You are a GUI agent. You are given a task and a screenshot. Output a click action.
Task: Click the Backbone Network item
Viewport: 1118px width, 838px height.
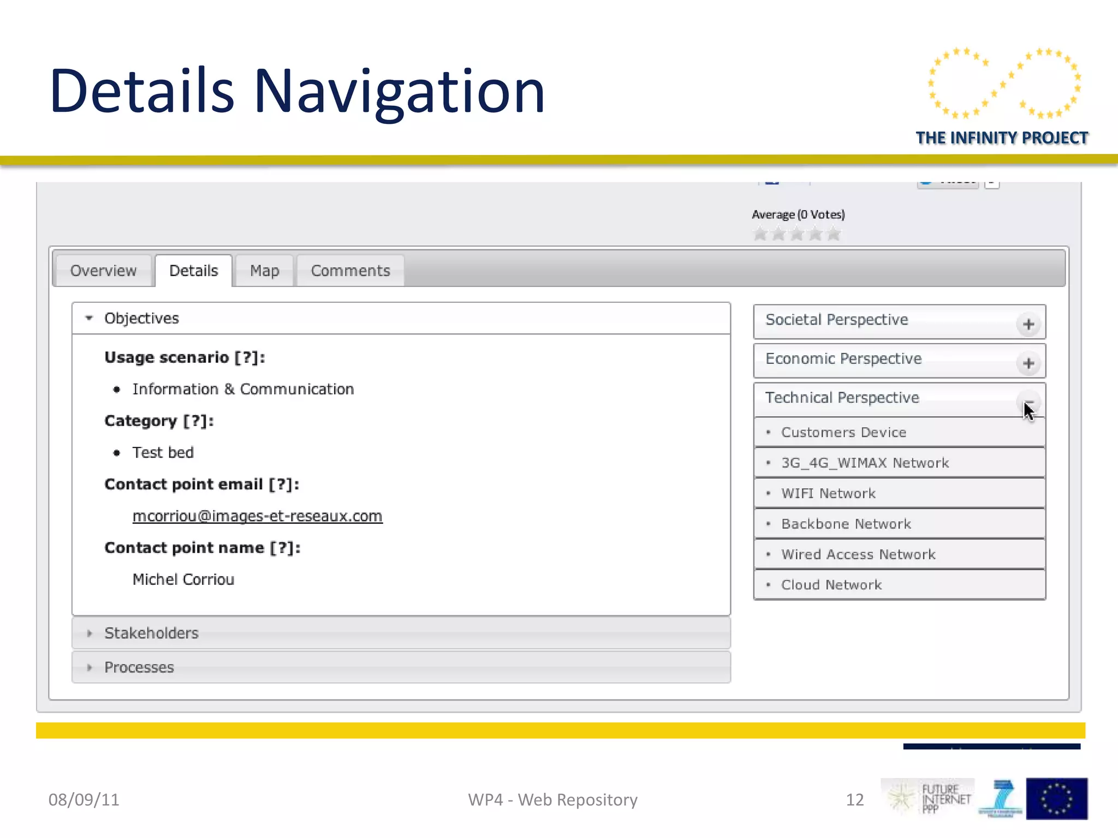click(846, 524)
